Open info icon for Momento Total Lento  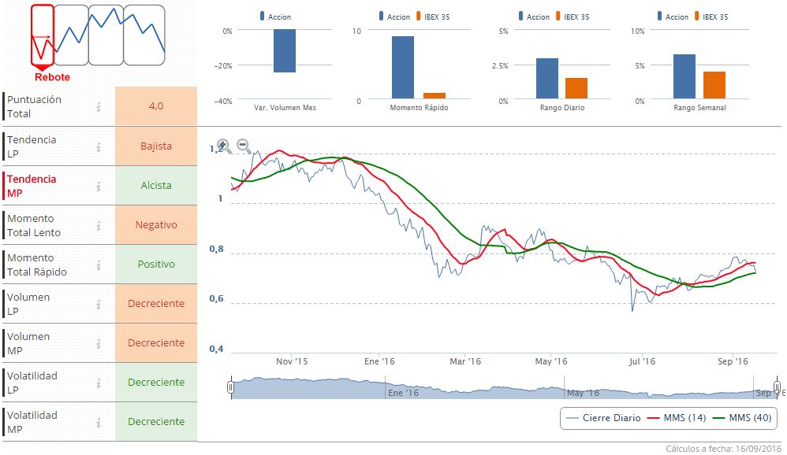[x=99, y=225]
